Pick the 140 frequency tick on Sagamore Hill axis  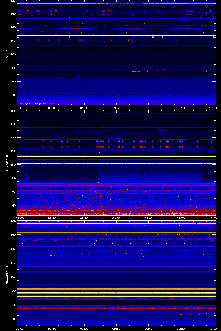[x=13, y=249]
